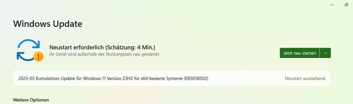This screenshot has width=353, height=104.
Task: Restart now with Jetzt neu starten
Action: click(x=300, y=53)
